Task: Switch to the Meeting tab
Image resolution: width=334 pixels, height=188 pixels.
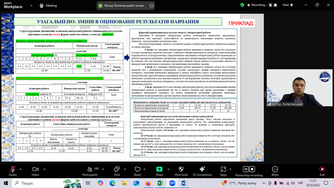Action: coord(48,6)
